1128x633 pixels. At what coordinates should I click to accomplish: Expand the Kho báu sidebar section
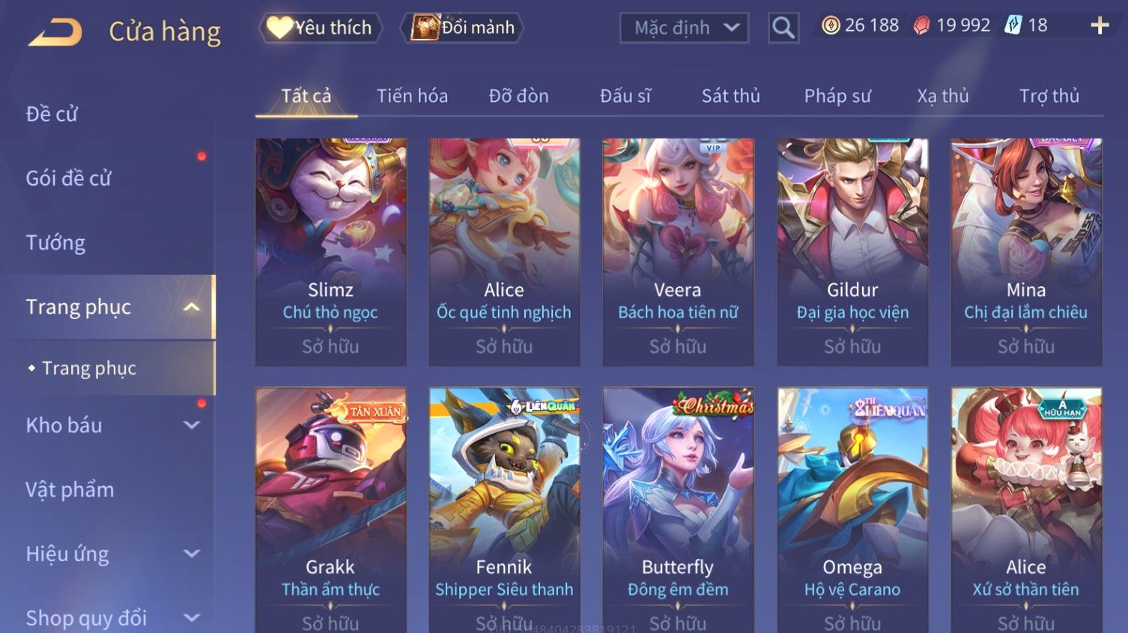(x=192, y=425)
